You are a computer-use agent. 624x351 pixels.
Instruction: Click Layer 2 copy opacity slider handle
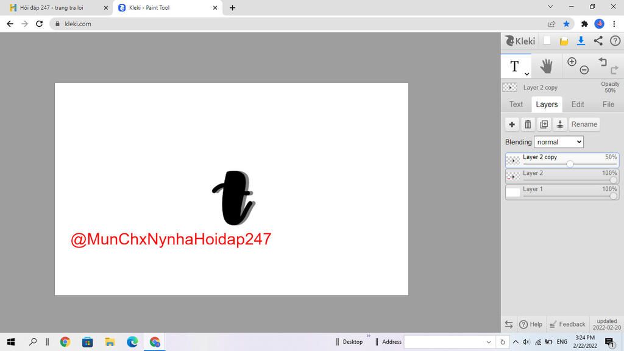[570, 164]
